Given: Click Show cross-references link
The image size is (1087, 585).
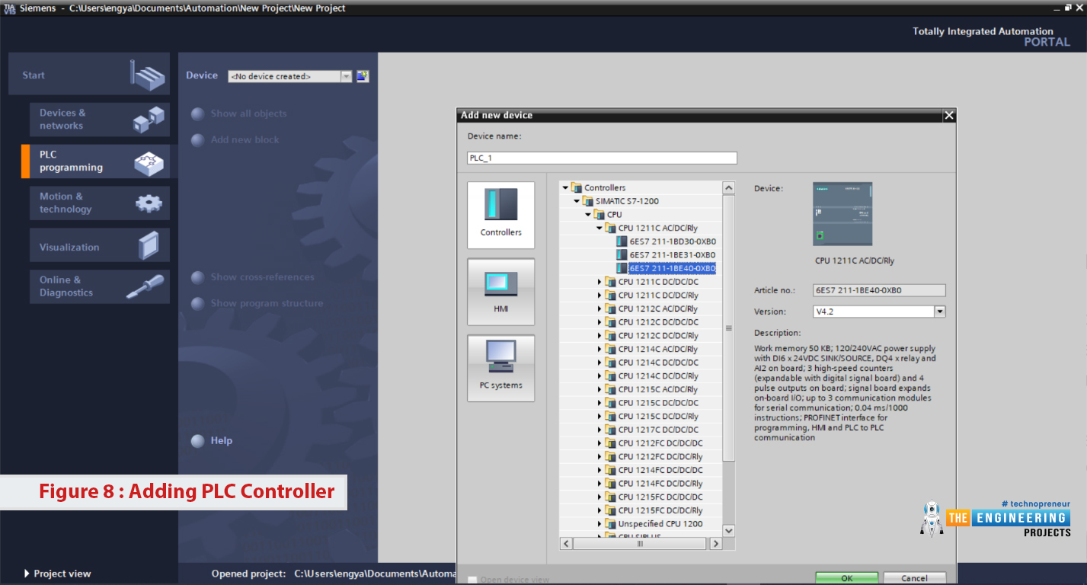Looking at the screenshot, I should (x=262, y=277).
